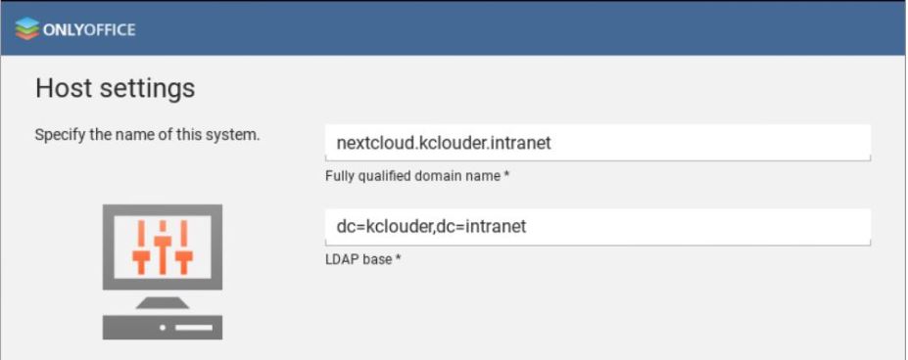The image size is (908, 360).
Task: Click the gray computer base unit illustration
Action: tap(163, 327)
